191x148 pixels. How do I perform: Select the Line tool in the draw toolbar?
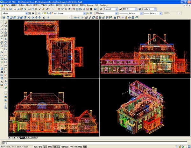tap(2, 22)
